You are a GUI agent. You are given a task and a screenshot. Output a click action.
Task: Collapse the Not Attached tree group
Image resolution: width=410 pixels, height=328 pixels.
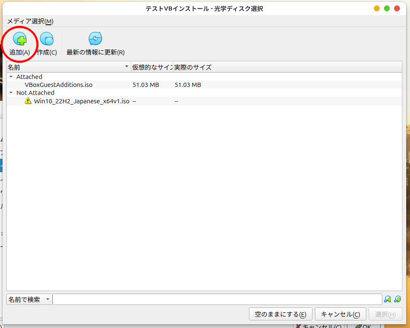(x=11, y=93)
